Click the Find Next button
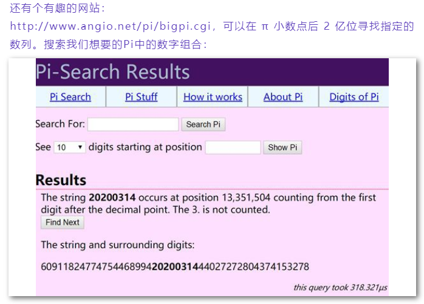The image size is (424, 304). coord(63,223)
